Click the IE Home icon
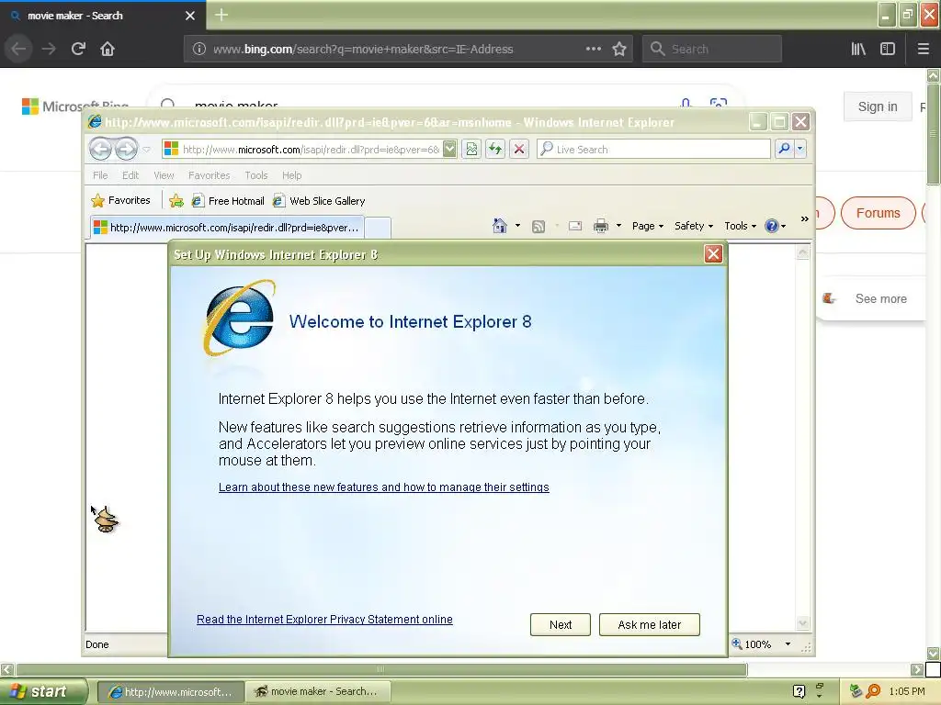 (499, 226)
